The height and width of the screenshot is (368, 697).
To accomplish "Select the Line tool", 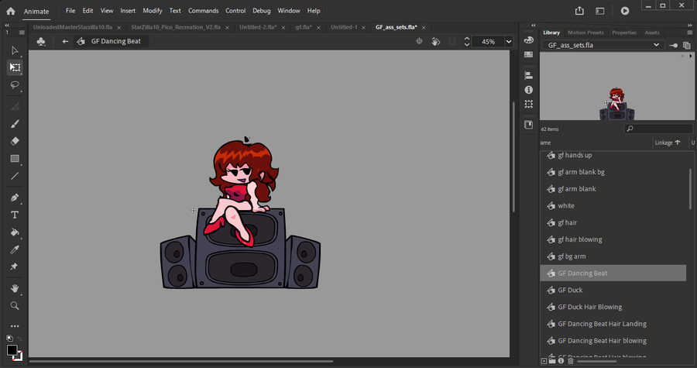I will pos(15,176).
